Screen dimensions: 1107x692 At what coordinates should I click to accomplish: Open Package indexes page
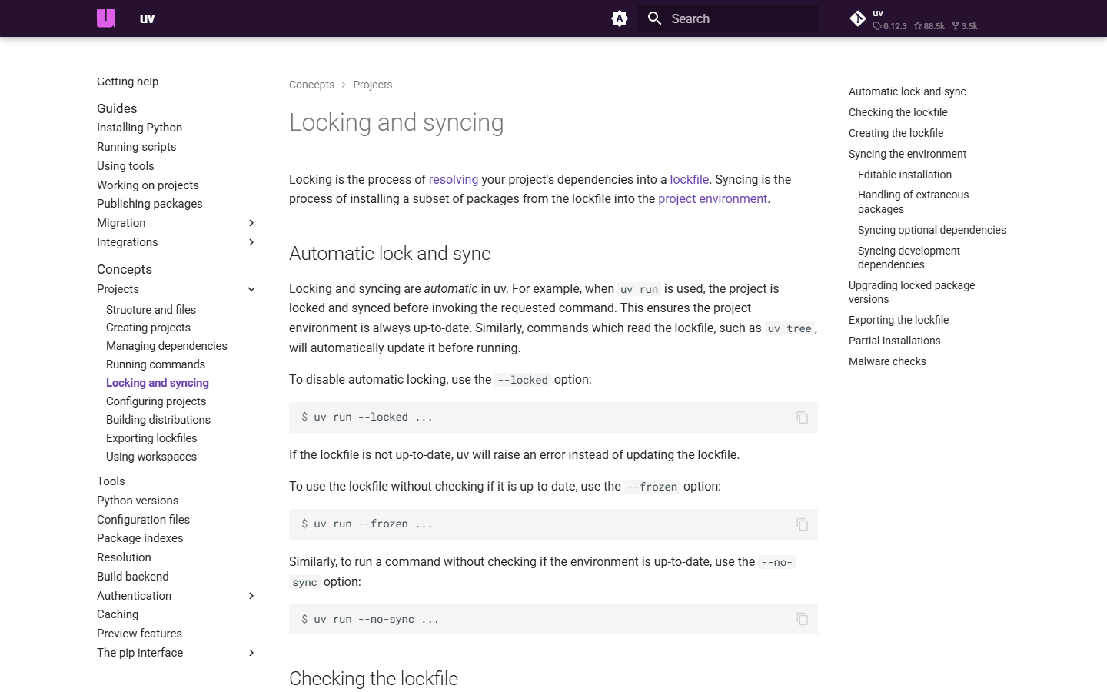tap(140, 538)
